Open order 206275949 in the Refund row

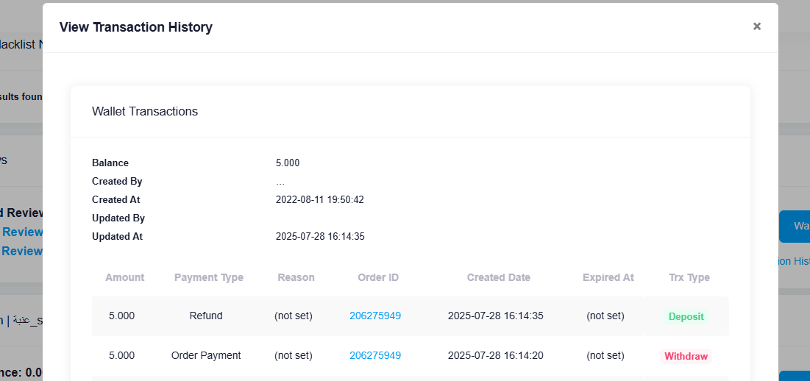pos(375,316)
